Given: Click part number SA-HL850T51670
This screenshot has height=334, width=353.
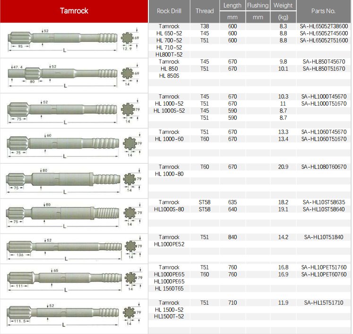Looking at the screenshot, I should [x=324, y=69].
